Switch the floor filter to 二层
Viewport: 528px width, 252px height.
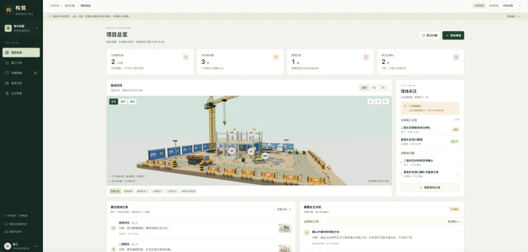(382, 88)
